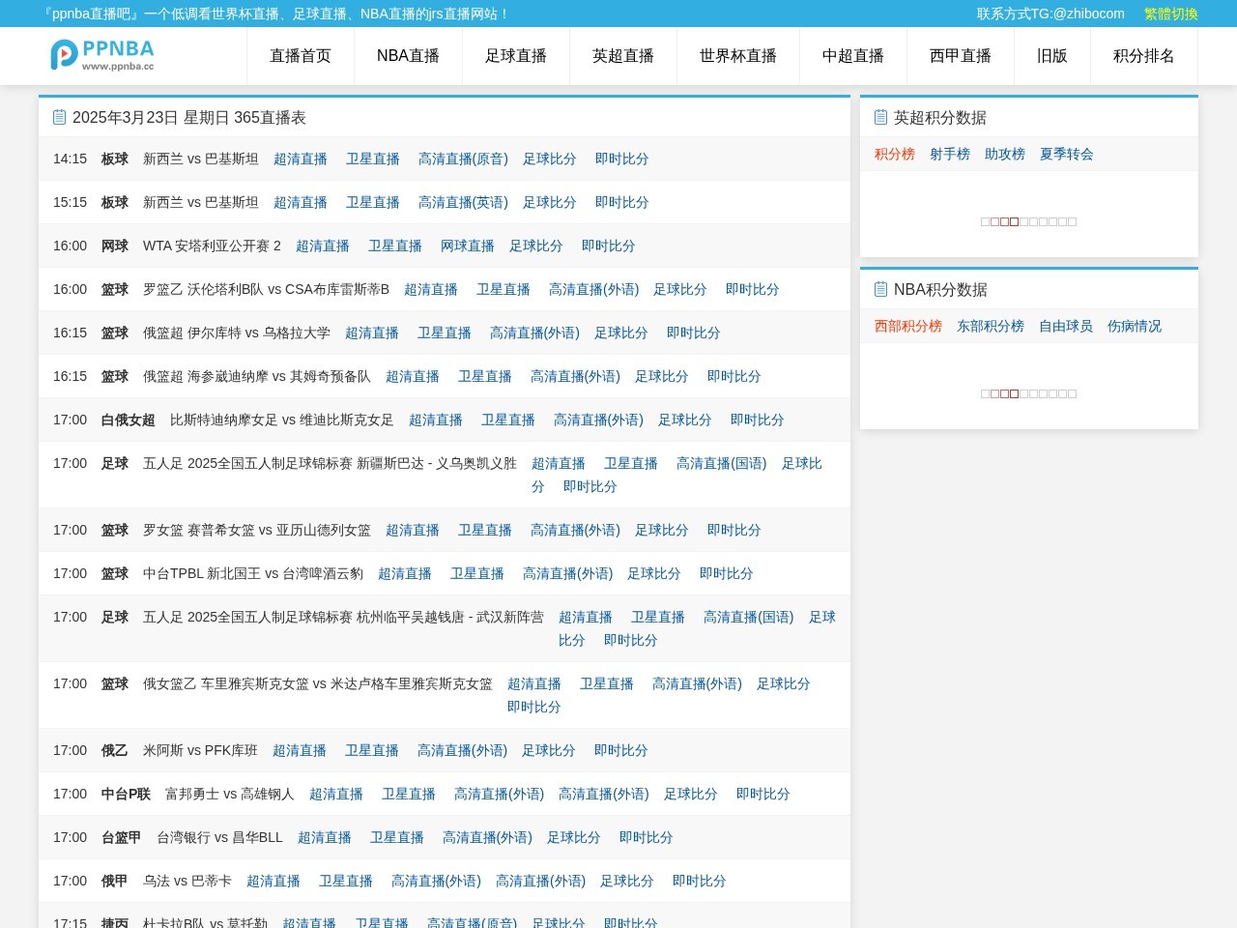Click the PPNBA circular play logo icon

(x=64, y=55)
